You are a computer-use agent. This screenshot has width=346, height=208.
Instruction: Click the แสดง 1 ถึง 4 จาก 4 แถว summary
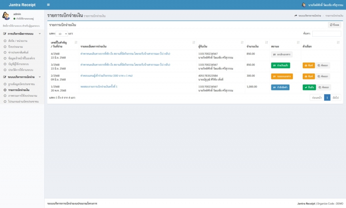pyautogui.click(x=62, y=98)
